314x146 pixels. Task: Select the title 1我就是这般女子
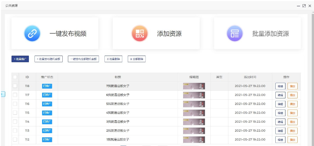point(118,139)
